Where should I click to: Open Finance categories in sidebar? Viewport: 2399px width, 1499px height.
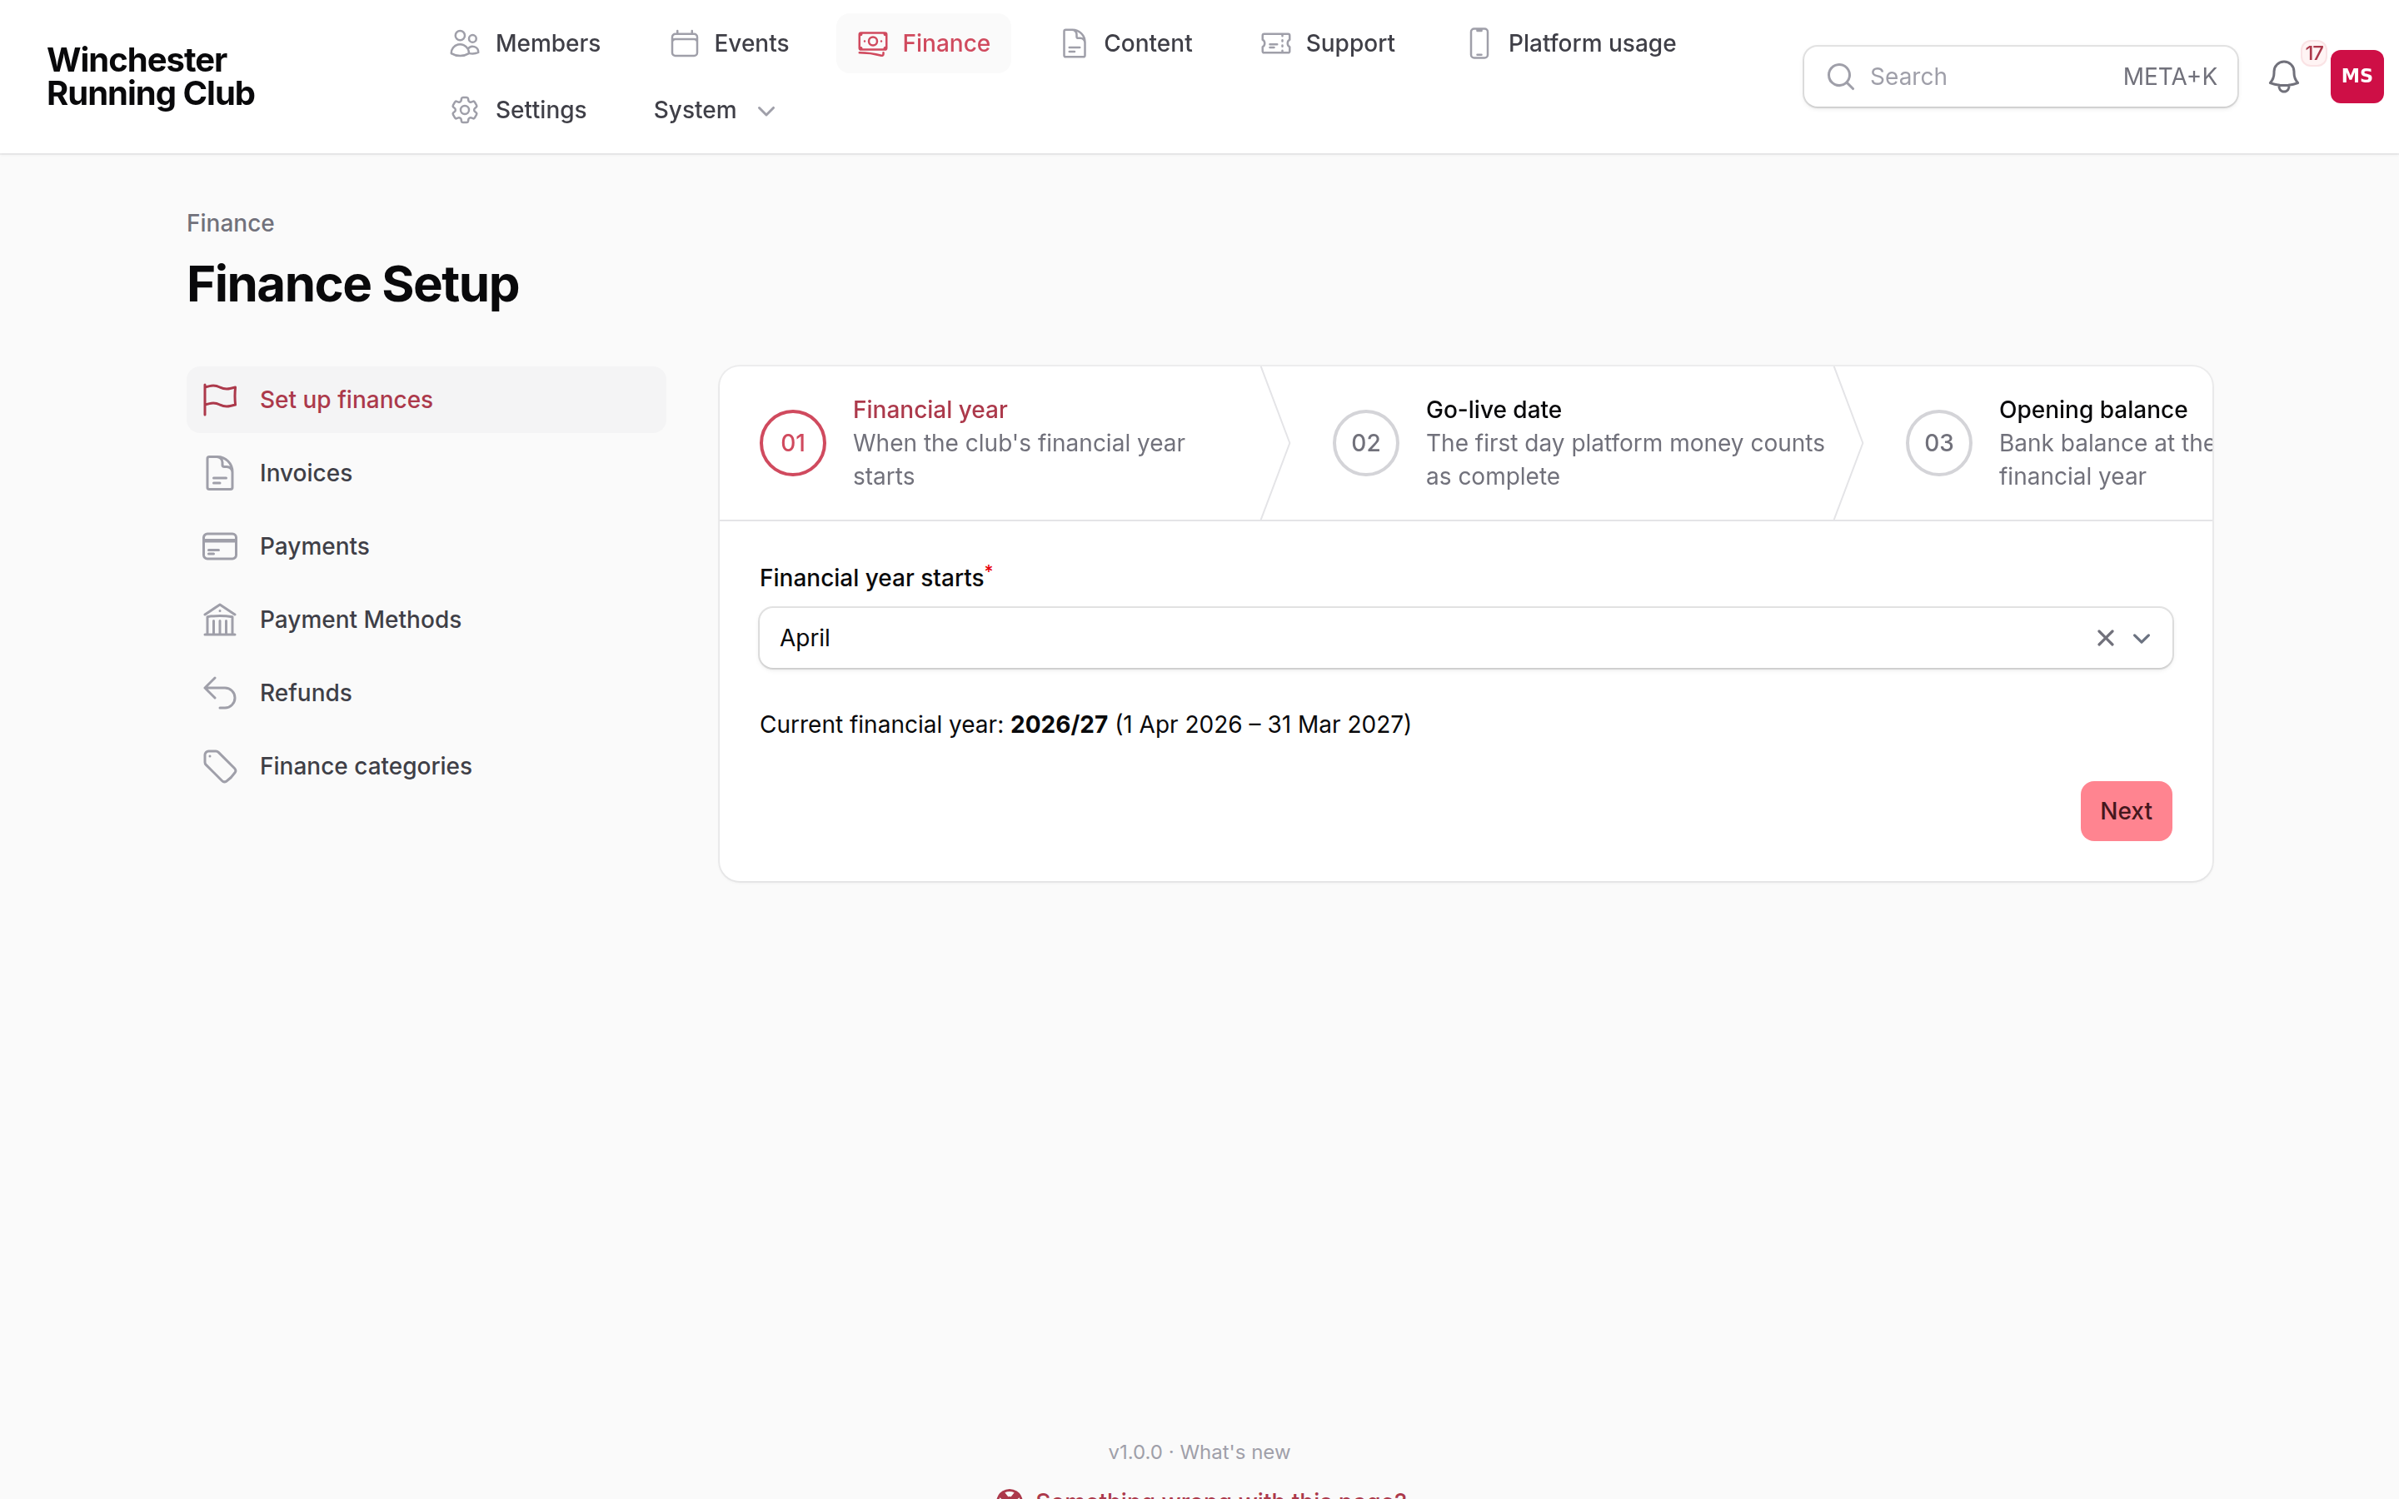pyautogui.click(x=426, y=766)
